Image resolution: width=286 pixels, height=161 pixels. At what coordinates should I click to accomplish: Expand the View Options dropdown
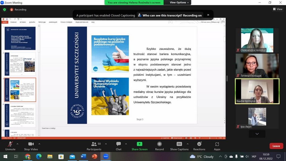click(179, 3)
